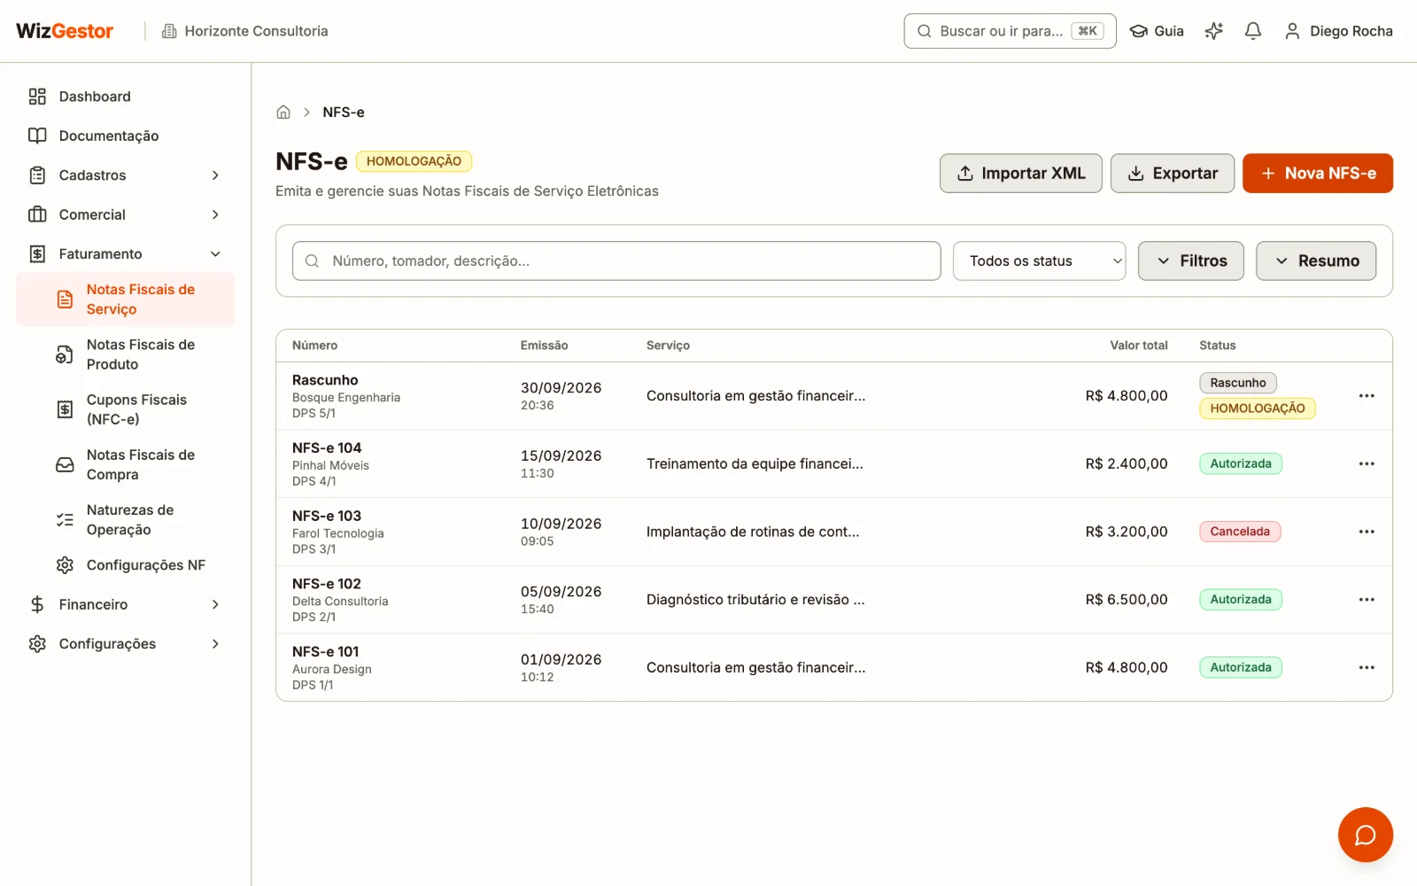The height and width of the screenshot is (886, 1417).
Task: Click the building icon beside Horizonte Consultoria
Action: point(169,31)
